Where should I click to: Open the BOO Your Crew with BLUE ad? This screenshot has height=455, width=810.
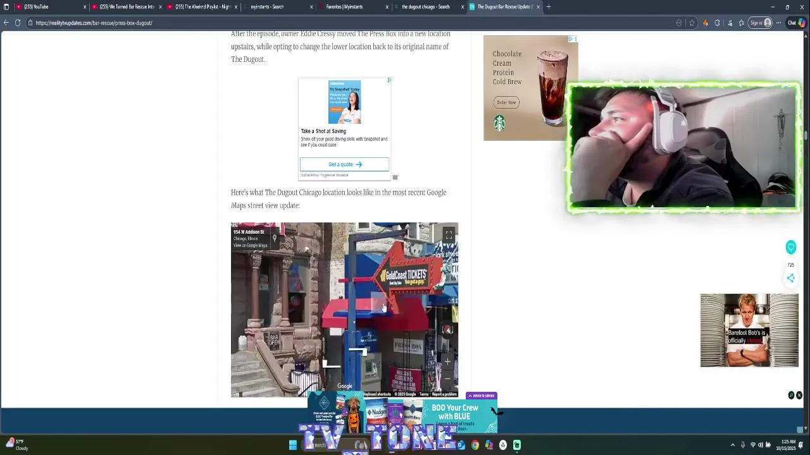pos(402,413)
